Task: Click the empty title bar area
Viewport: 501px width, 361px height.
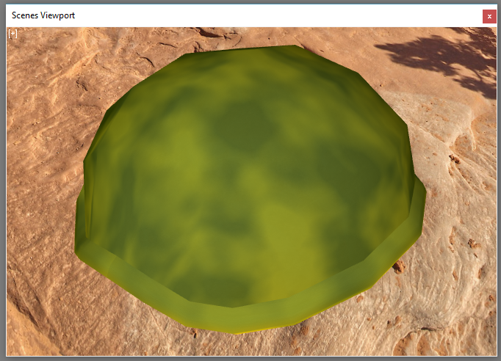Action: (279, 15)
